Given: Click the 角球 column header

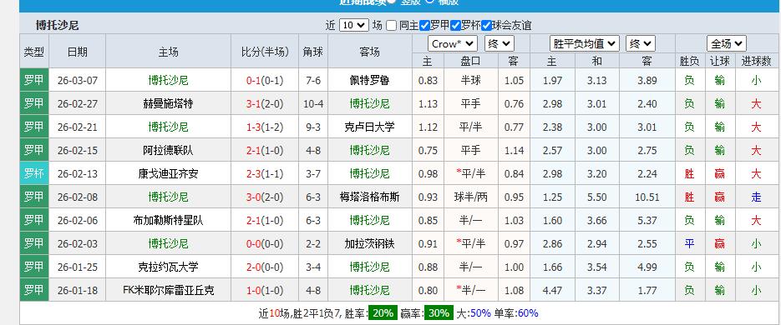Looking at the screenshot, I should pyautogui.click(x=312, y=52).
